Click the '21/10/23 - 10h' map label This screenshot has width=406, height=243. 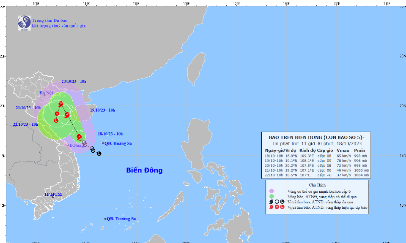28,108
